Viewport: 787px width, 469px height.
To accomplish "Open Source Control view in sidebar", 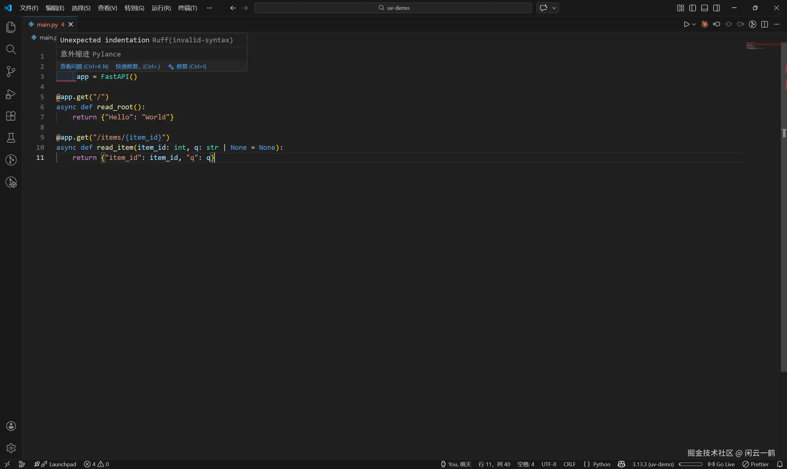I will [x=11, y=72].
